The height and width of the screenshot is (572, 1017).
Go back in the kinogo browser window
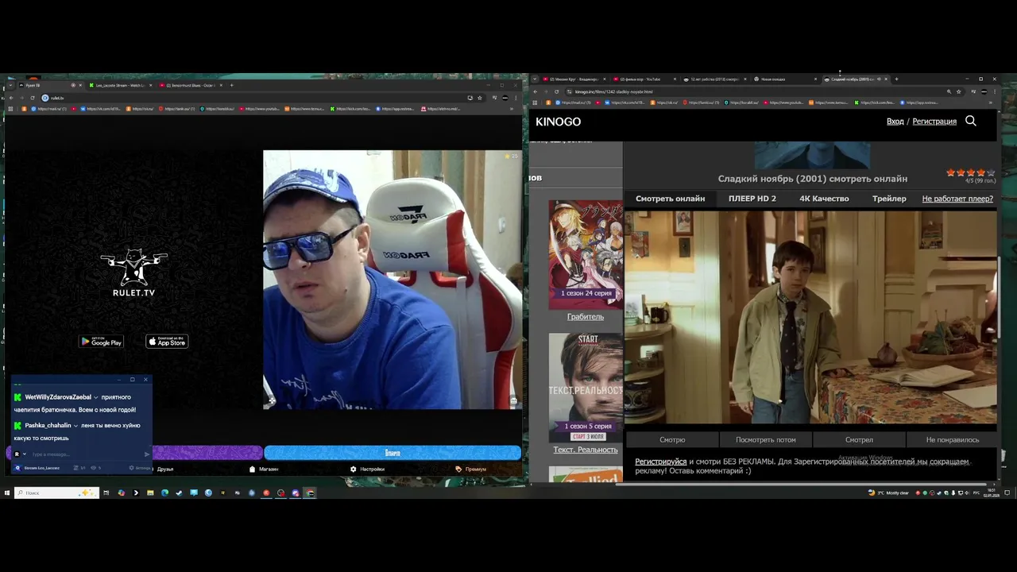535,91
